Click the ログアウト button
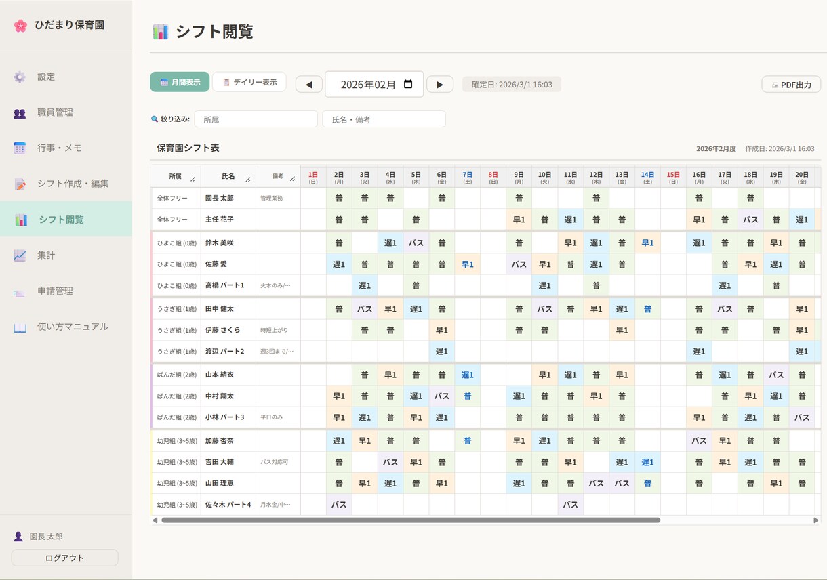827x580 pixels. pyautogui.click(x=64, y=558)
